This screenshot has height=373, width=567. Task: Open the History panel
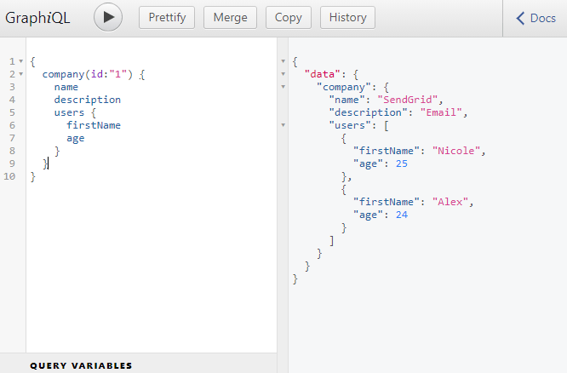pyautogui.click(x=347, y=18)
